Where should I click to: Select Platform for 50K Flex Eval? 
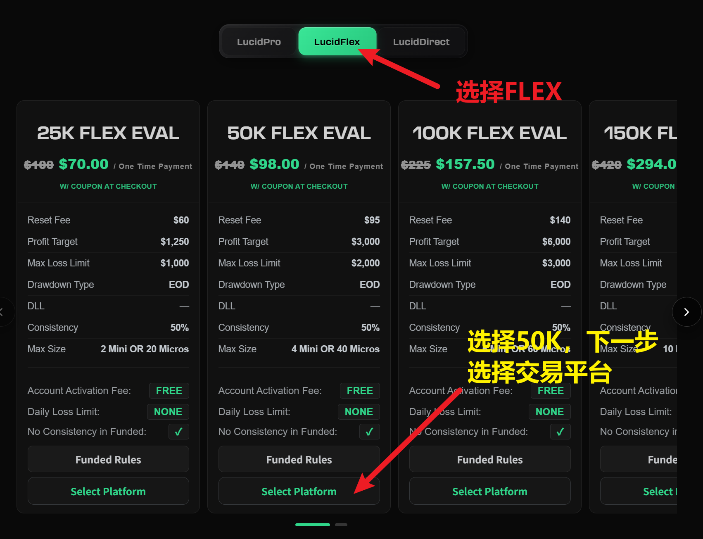(299, 491)
